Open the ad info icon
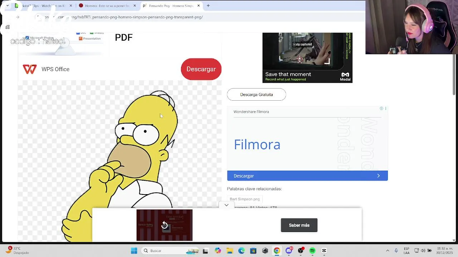This screenshot has width=458, height=257. (x=381, y=109)
